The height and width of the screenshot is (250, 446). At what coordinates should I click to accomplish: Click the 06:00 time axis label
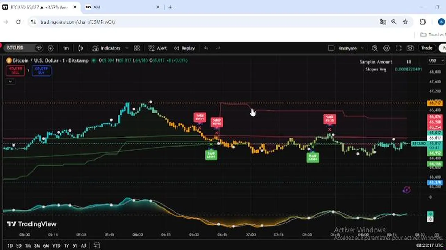[138, 235]
